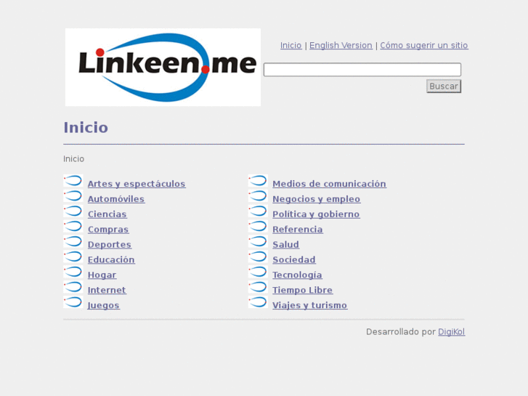The height and width of the screenshot is (396, 528).
Task: Switch to the English Version link
Action: 341,45
